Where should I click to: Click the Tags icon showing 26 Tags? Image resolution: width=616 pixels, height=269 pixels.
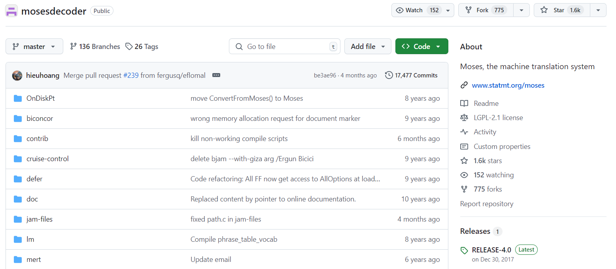coord(129,47)
